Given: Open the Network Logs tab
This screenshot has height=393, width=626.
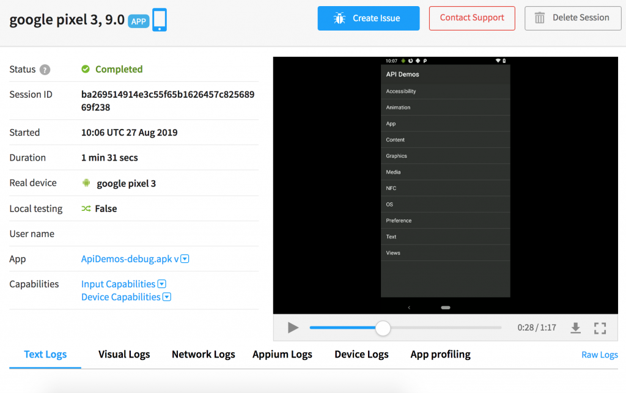Looking at the screenshot, I should click(203, 354).
